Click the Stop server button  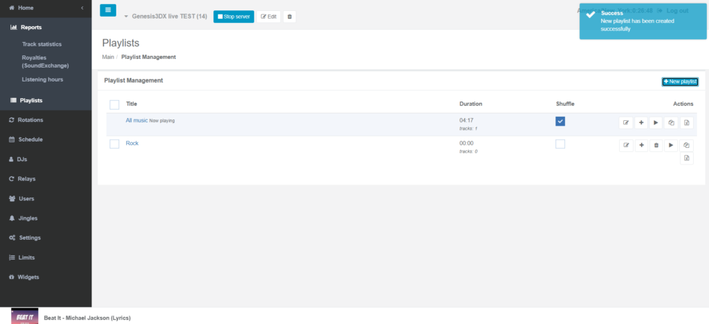click(x=234, y=16)
